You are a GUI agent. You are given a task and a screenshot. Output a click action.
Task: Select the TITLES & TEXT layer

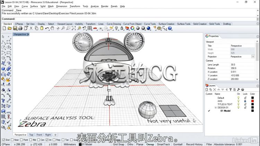point(225,104)
